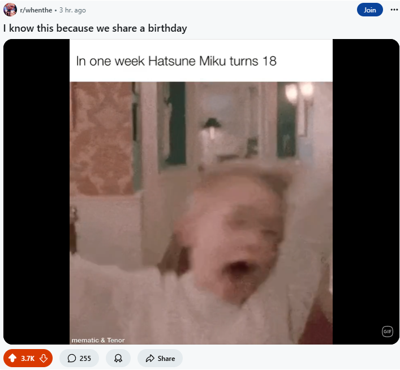Give an award using ribbon icon
The height and width of the screenshot is (370, 400).
click(118, 358)
